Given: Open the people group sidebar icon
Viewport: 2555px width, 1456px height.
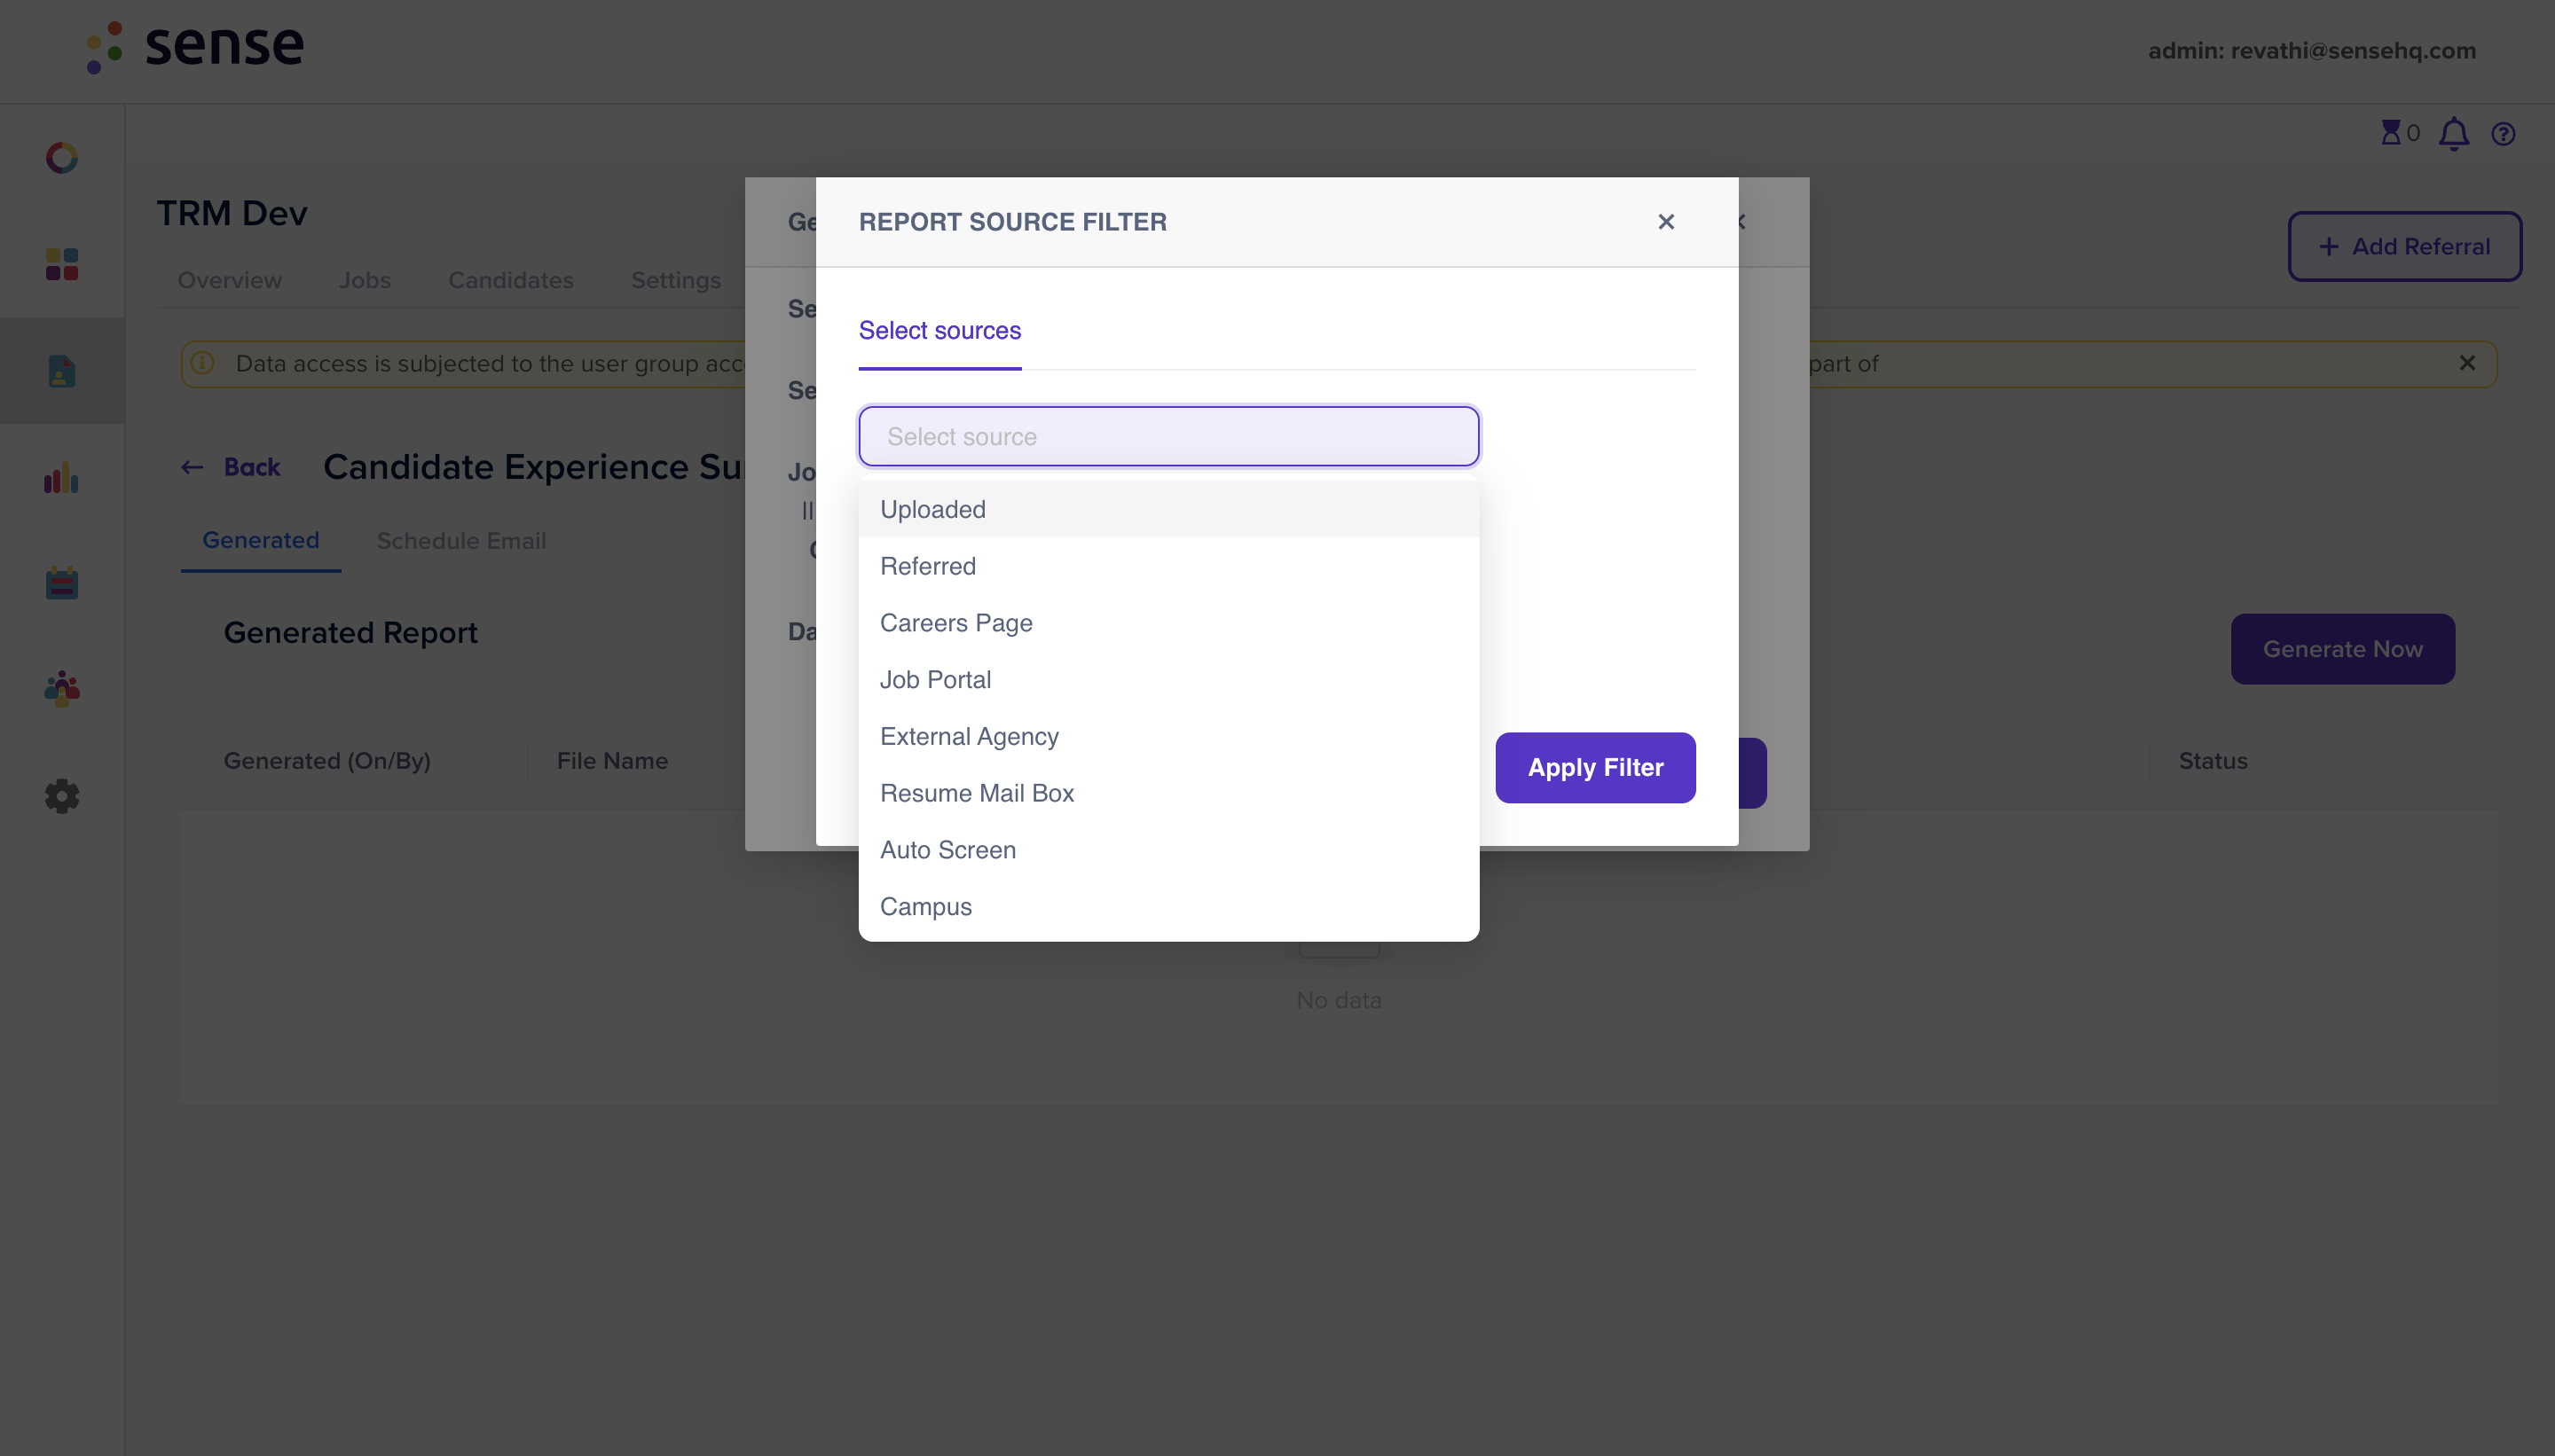Looking at the screenshot, I should pyautogui.click(x=62, y=689).
